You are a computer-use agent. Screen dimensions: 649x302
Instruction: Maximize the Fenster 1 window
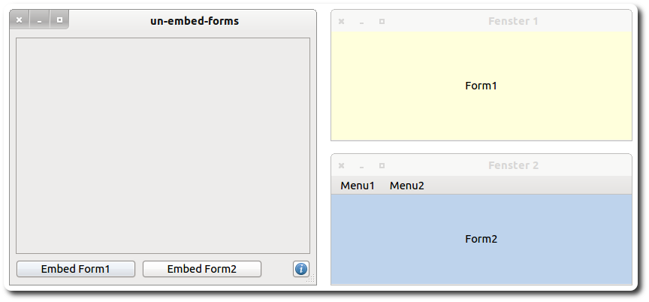382,21
